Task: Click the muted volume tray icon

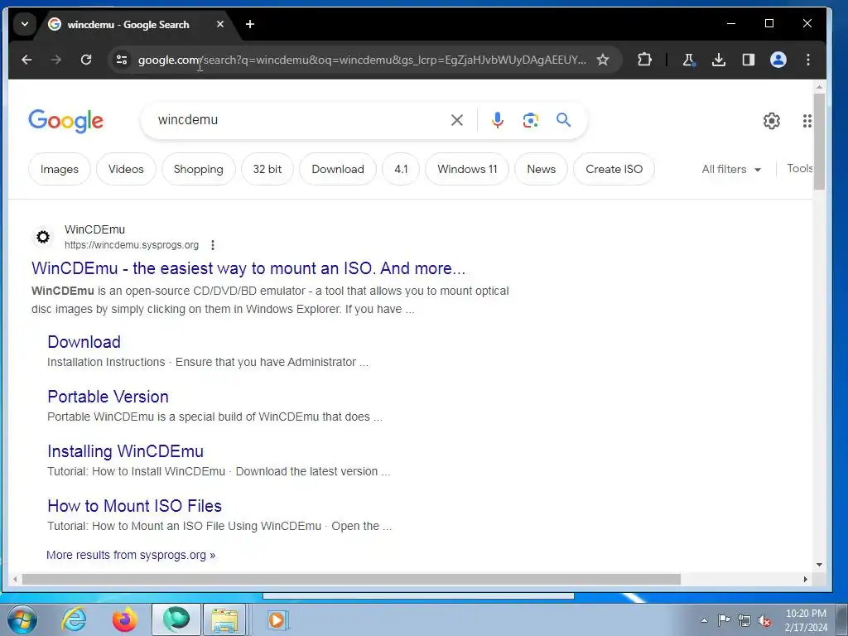Action: pyautogui.click(x=764, y=620)
